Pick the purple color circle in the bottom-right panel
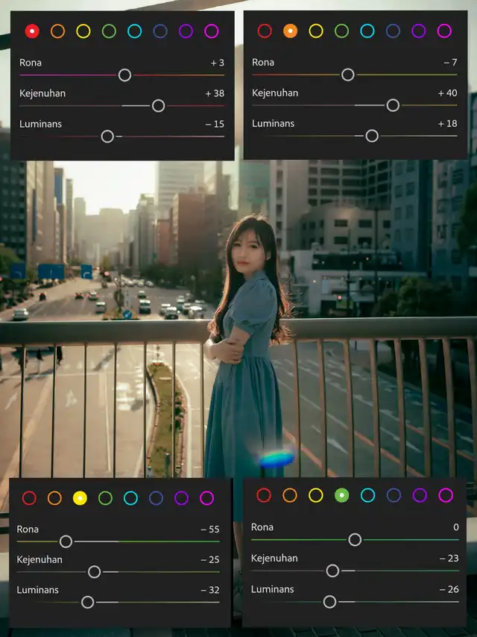 (x=420, y=495)
